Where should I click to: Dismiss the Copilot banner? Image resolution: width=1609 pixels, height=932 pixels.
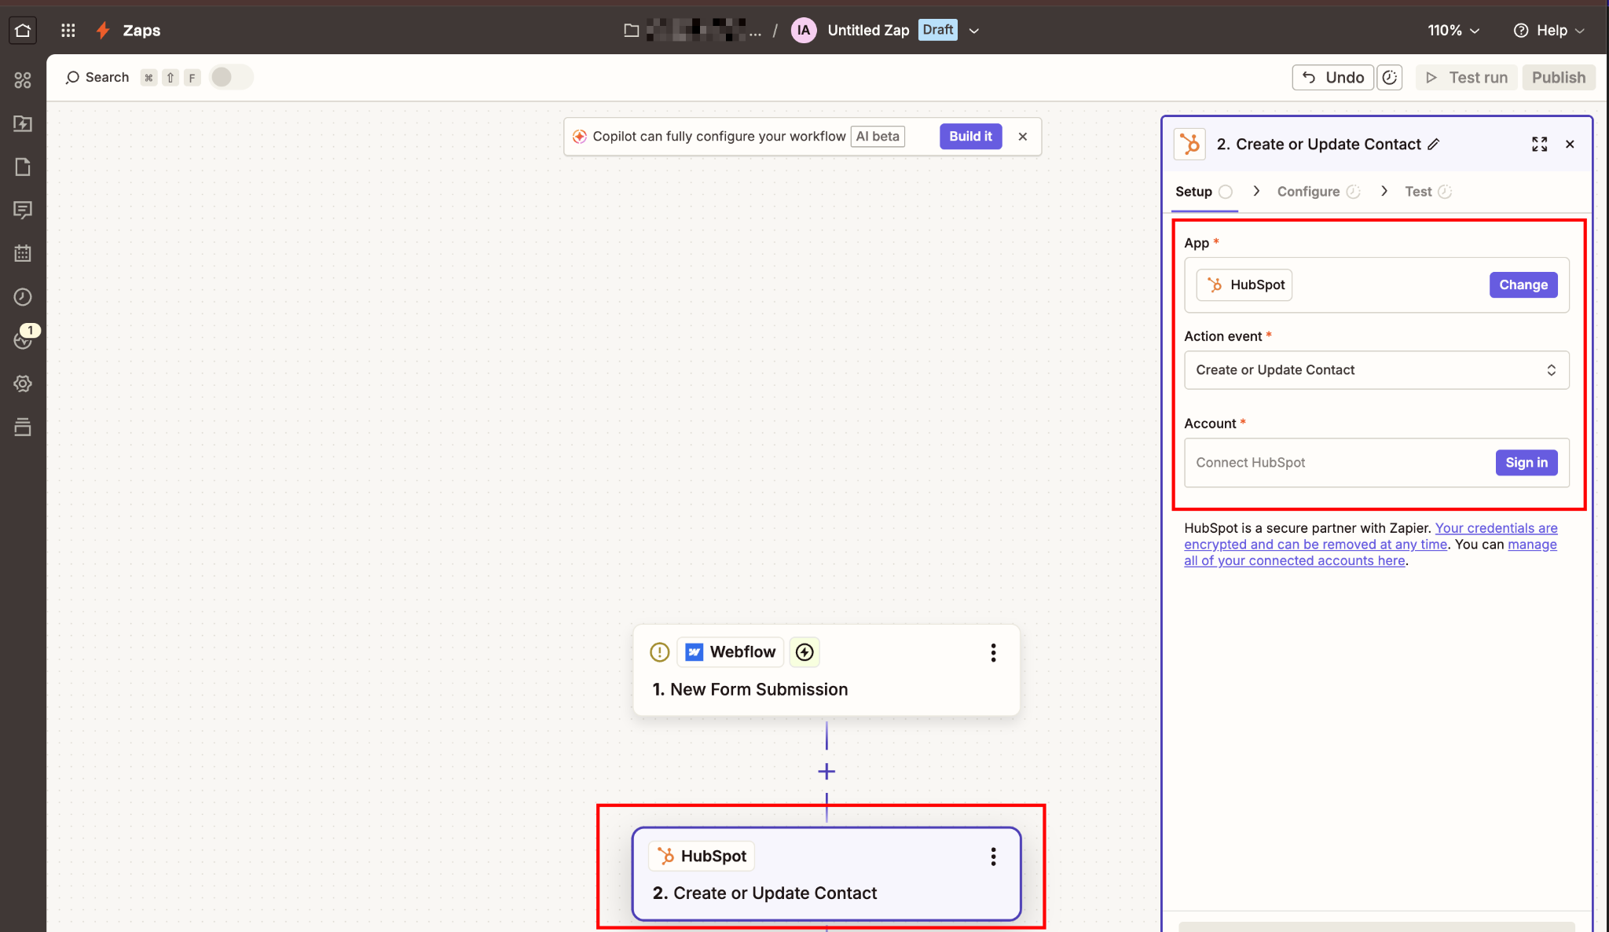tap(1022, 136)
